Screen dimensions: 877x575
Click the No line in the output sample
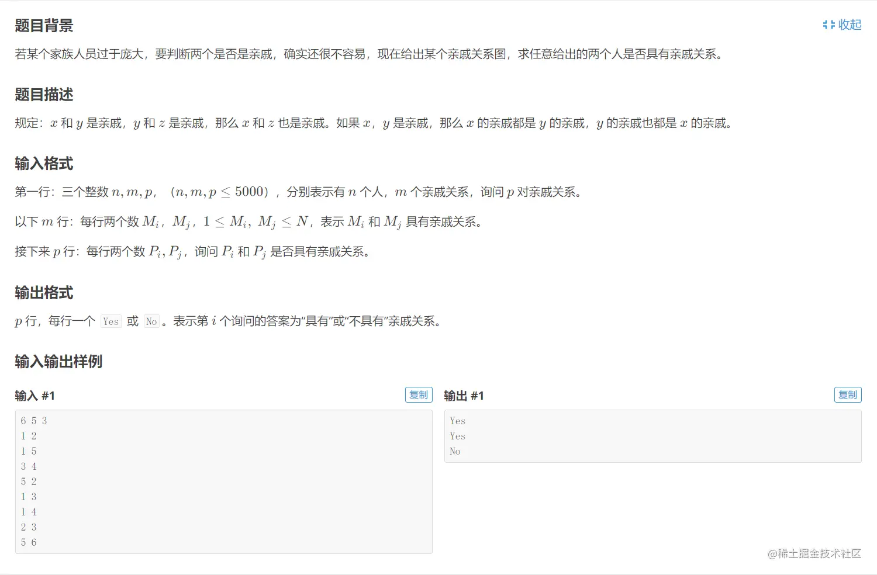(x=455, y=451)
